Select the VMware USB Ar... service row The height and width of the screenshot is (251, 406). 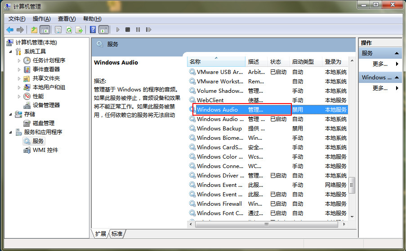coord(268,72)
